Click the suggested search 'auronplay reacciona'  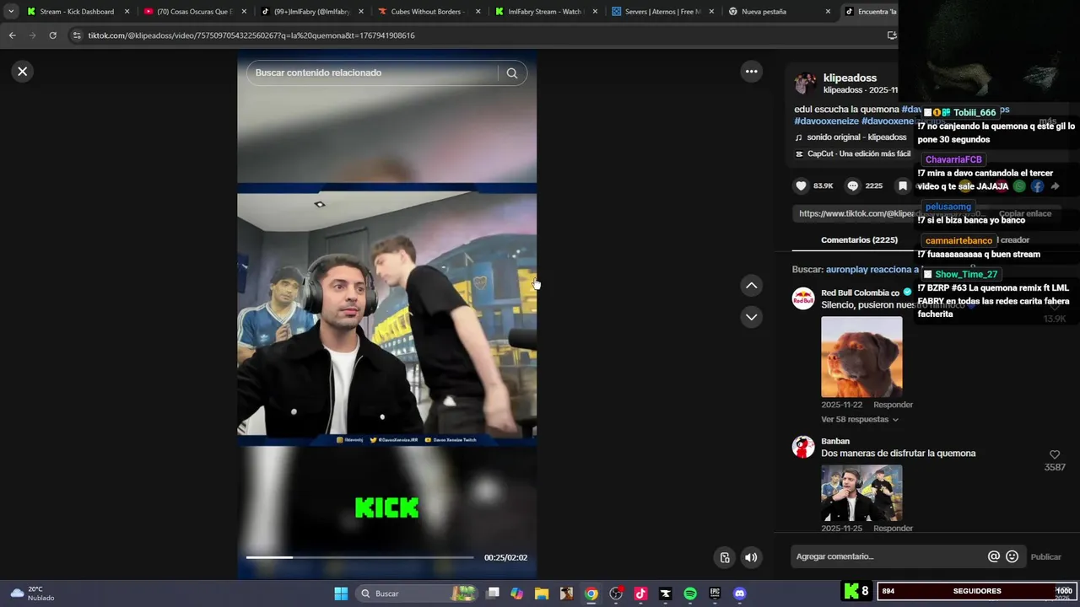click(x=872, y=270)
